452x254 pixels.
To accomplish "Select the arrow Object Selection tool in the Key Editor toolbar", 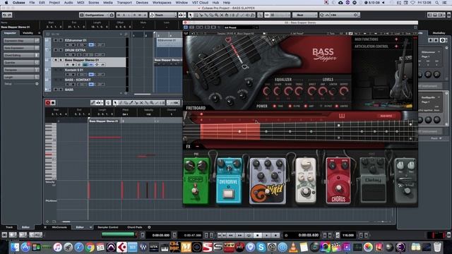I will 115,102.
